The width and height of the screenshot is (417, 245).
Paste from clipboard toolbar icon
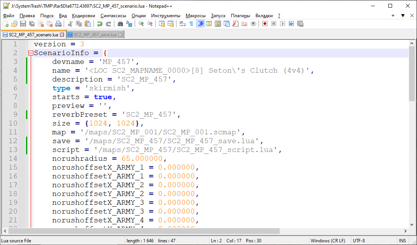coord(88,24)
